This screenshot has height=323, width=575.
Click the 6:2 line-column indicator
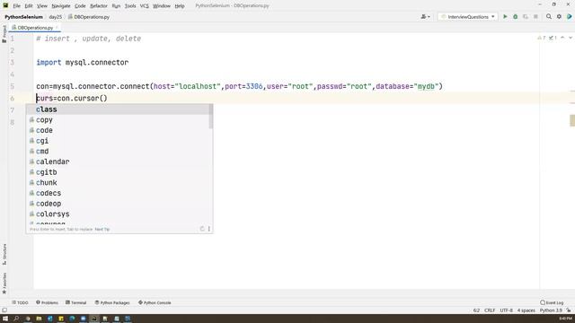click(476, 310)
